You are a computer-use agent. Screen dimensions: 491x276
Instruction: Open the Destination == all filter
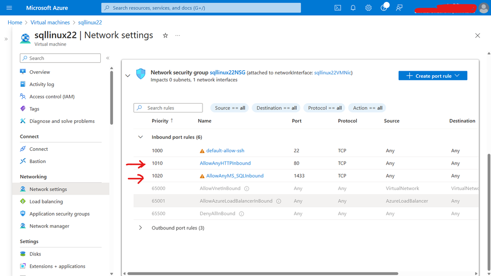pyautogui.click(x=277, y=108)
